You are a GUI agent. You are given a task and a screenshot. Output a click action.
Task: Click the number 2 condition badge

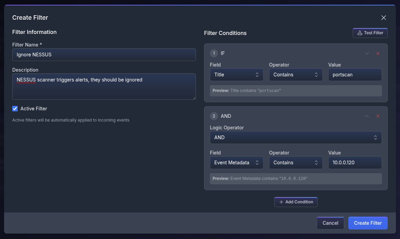(214, 116)
